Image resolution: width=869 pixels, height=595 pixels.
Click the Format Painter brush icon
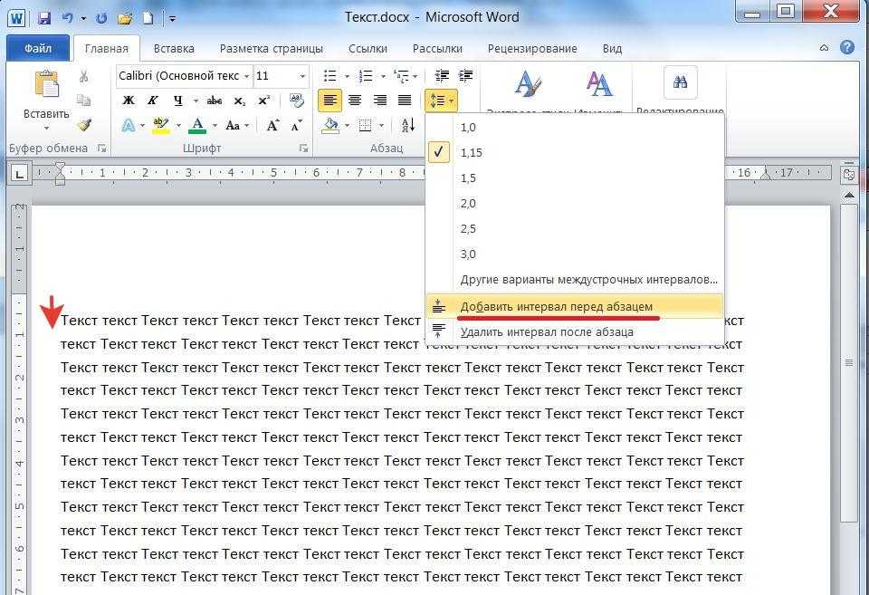tap(84, 125)
